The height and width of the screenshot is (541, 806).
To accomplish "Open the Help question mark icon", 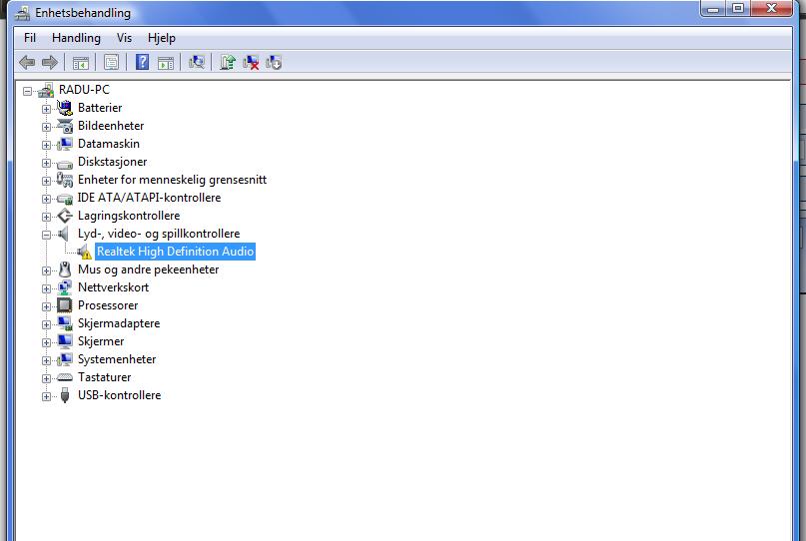I will 143,62.
